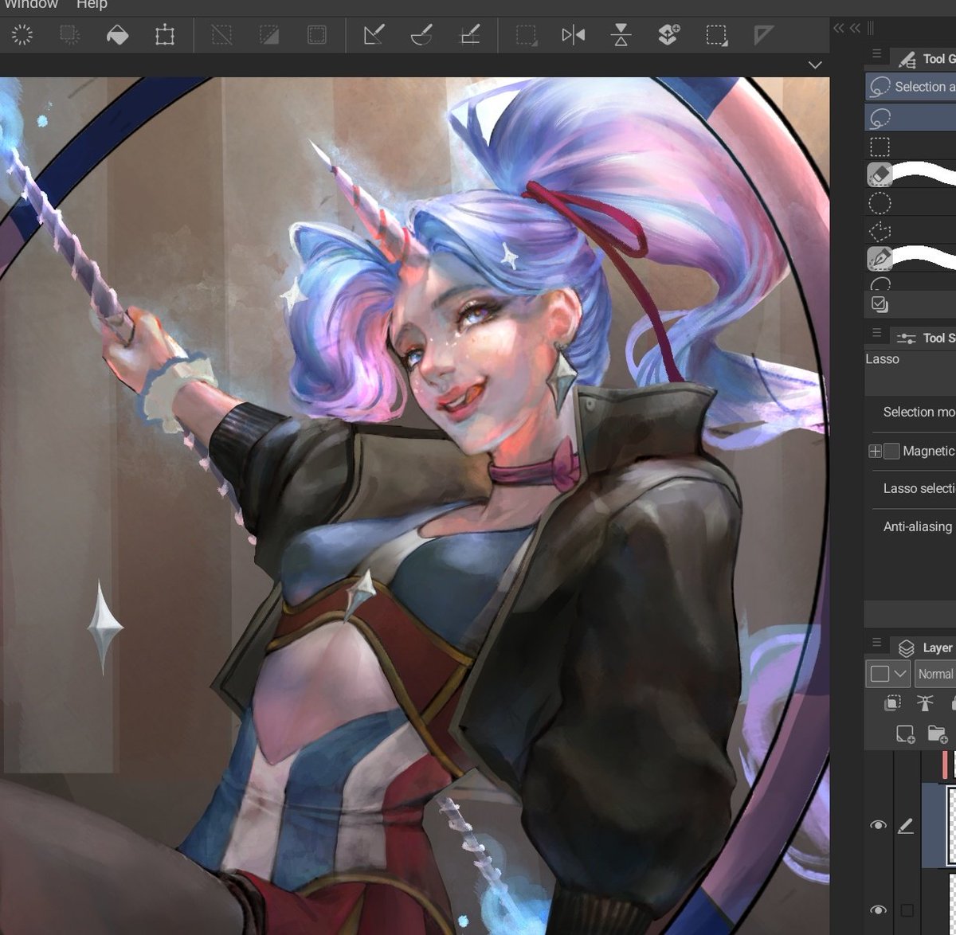The image size is (956, 935).
Task: Click the Selection mode setting
Action: coord(919,412)
